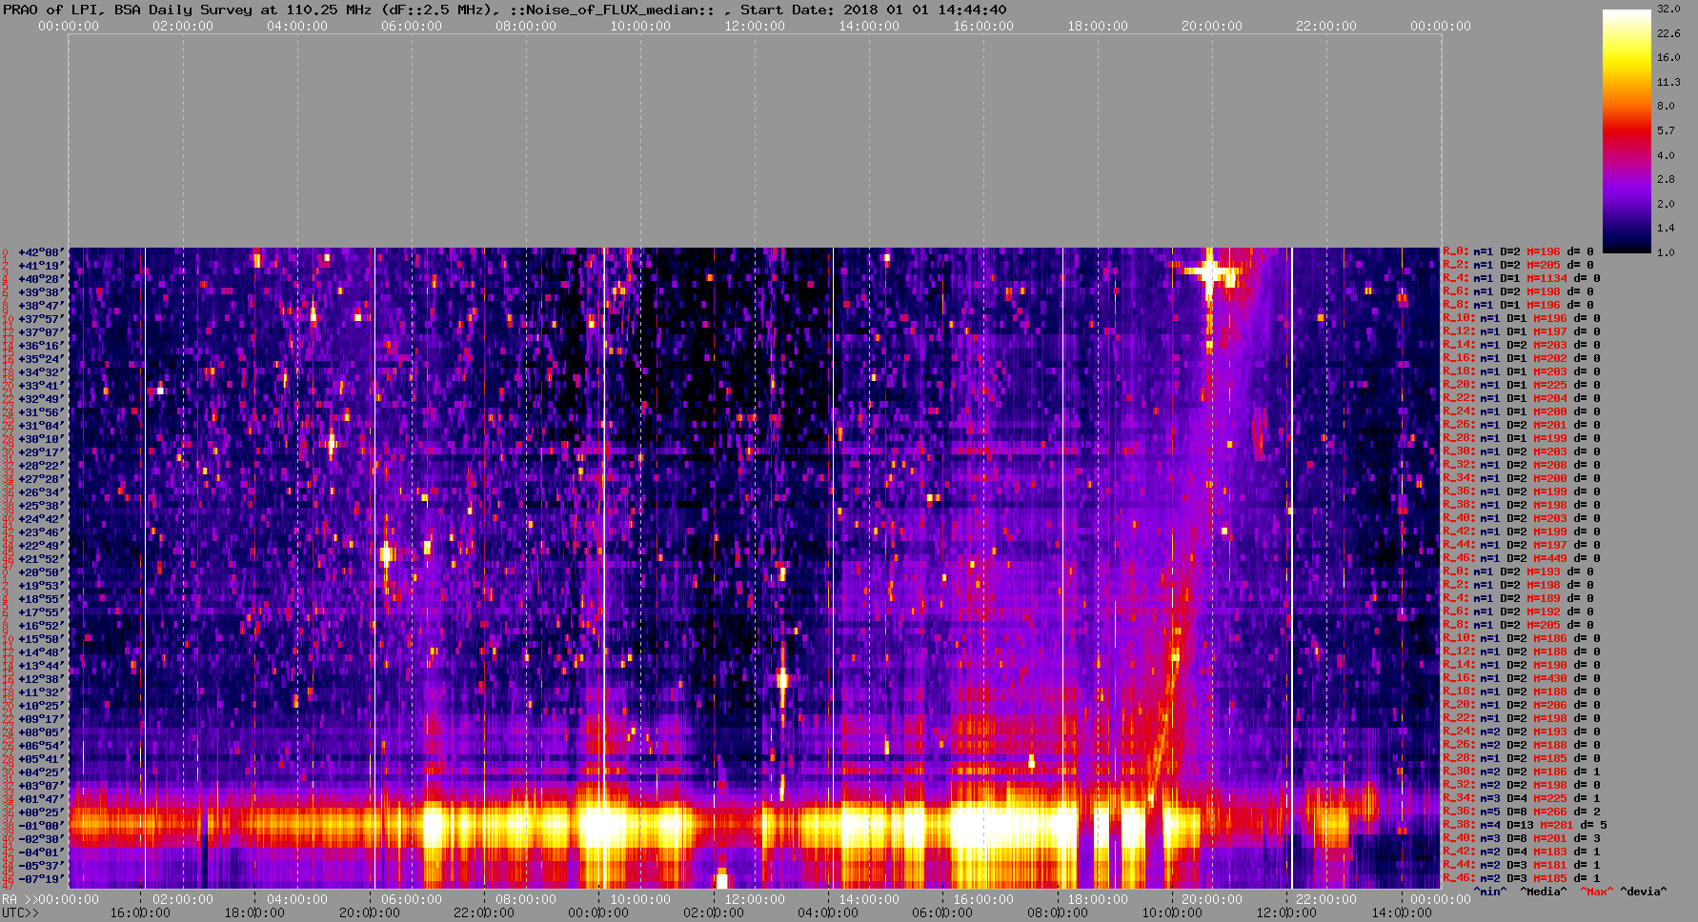Click the 2.8 color scale tick label
This screenshot has width=1698, height=922.
click(x=1666, y=179)
